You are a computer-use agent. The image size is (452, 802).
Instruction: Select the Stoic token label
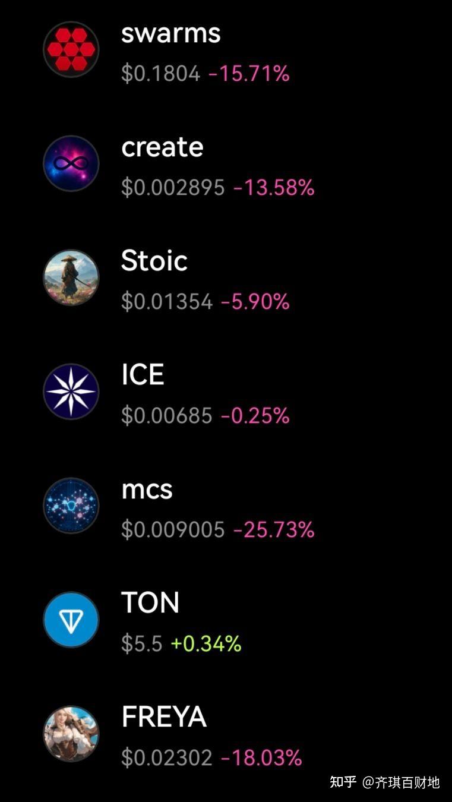tap(154, 261)
